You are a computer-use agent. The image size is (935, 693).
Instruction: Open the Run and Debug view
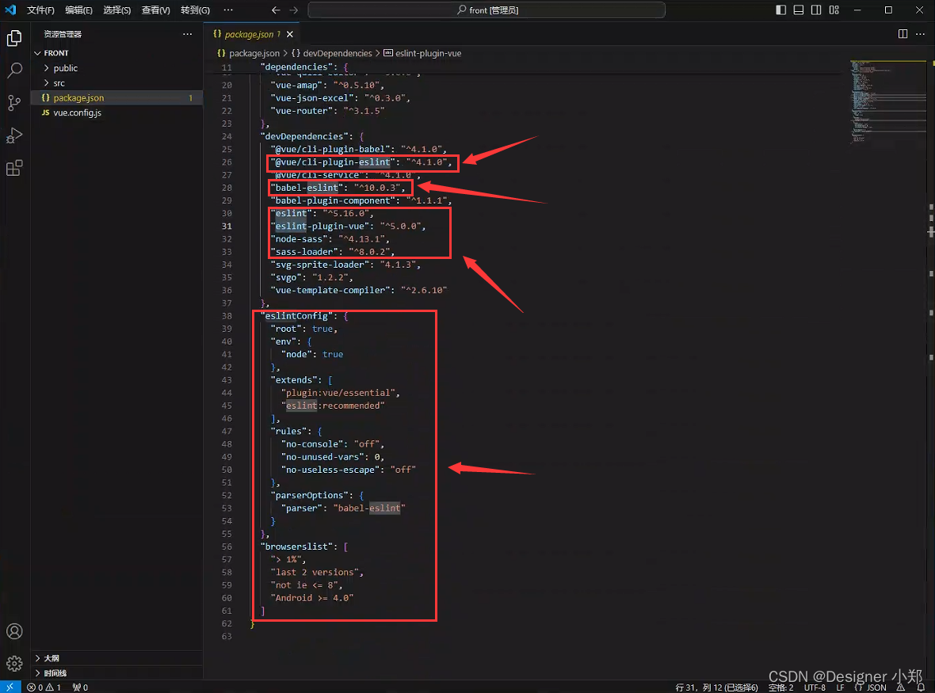pyautogui.click(x=14, y=135)
